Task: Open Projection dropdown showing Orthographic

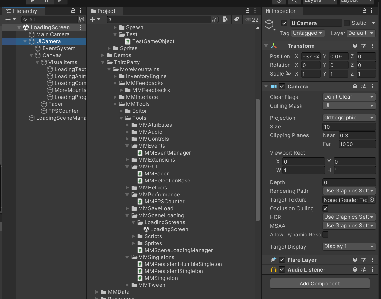Action: [x=349, y=118]
